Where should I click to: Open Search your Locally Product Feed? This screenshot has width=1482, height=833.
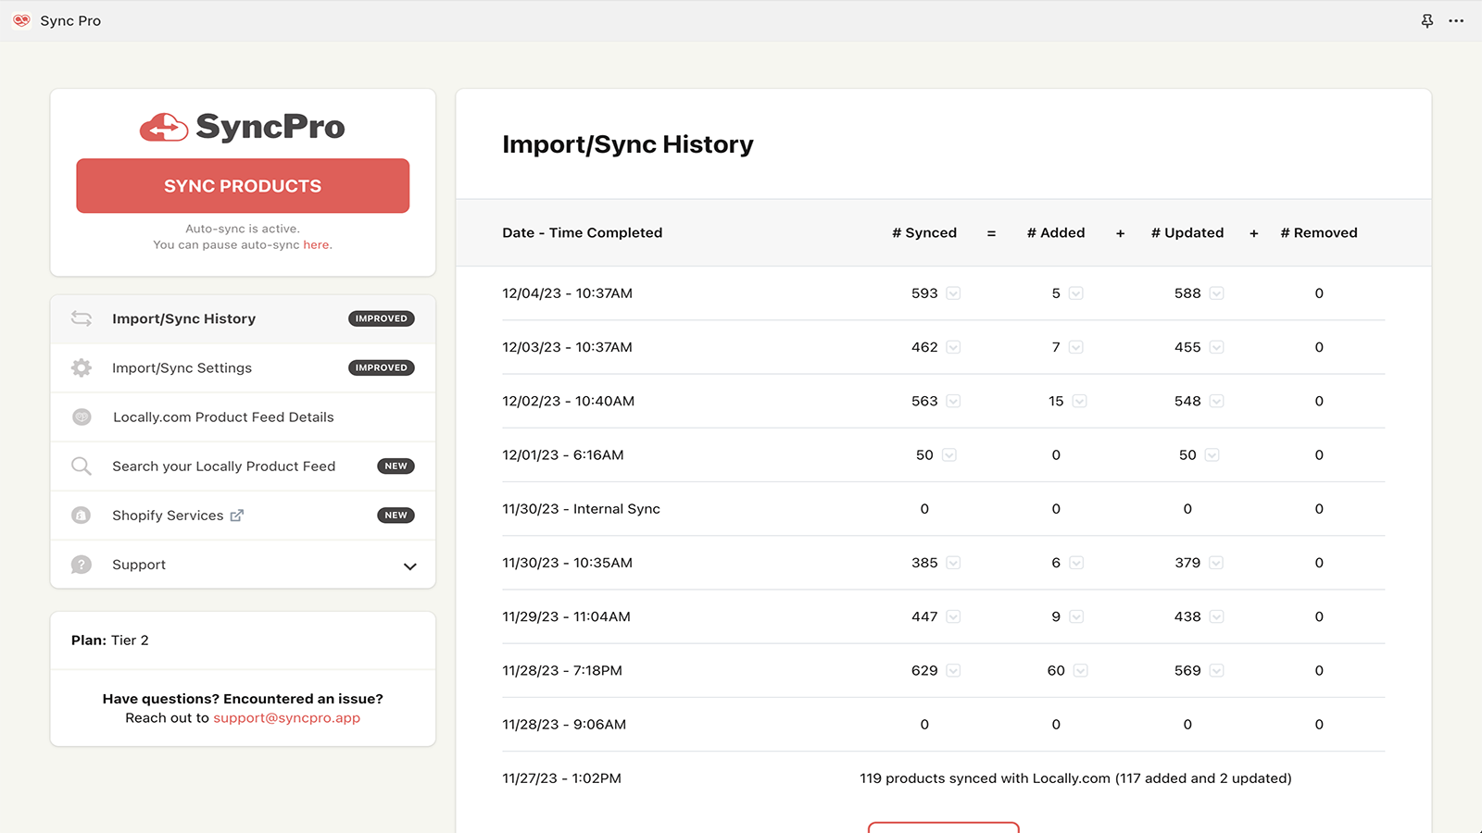[223, 466]
